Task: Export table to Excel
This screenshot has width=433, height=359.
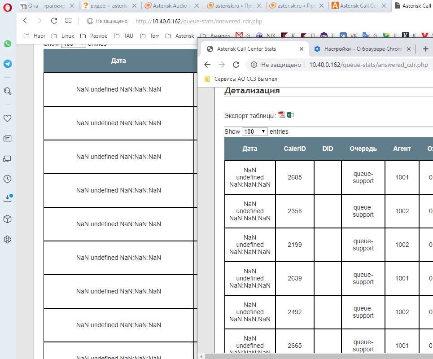Action: (290, 115)
